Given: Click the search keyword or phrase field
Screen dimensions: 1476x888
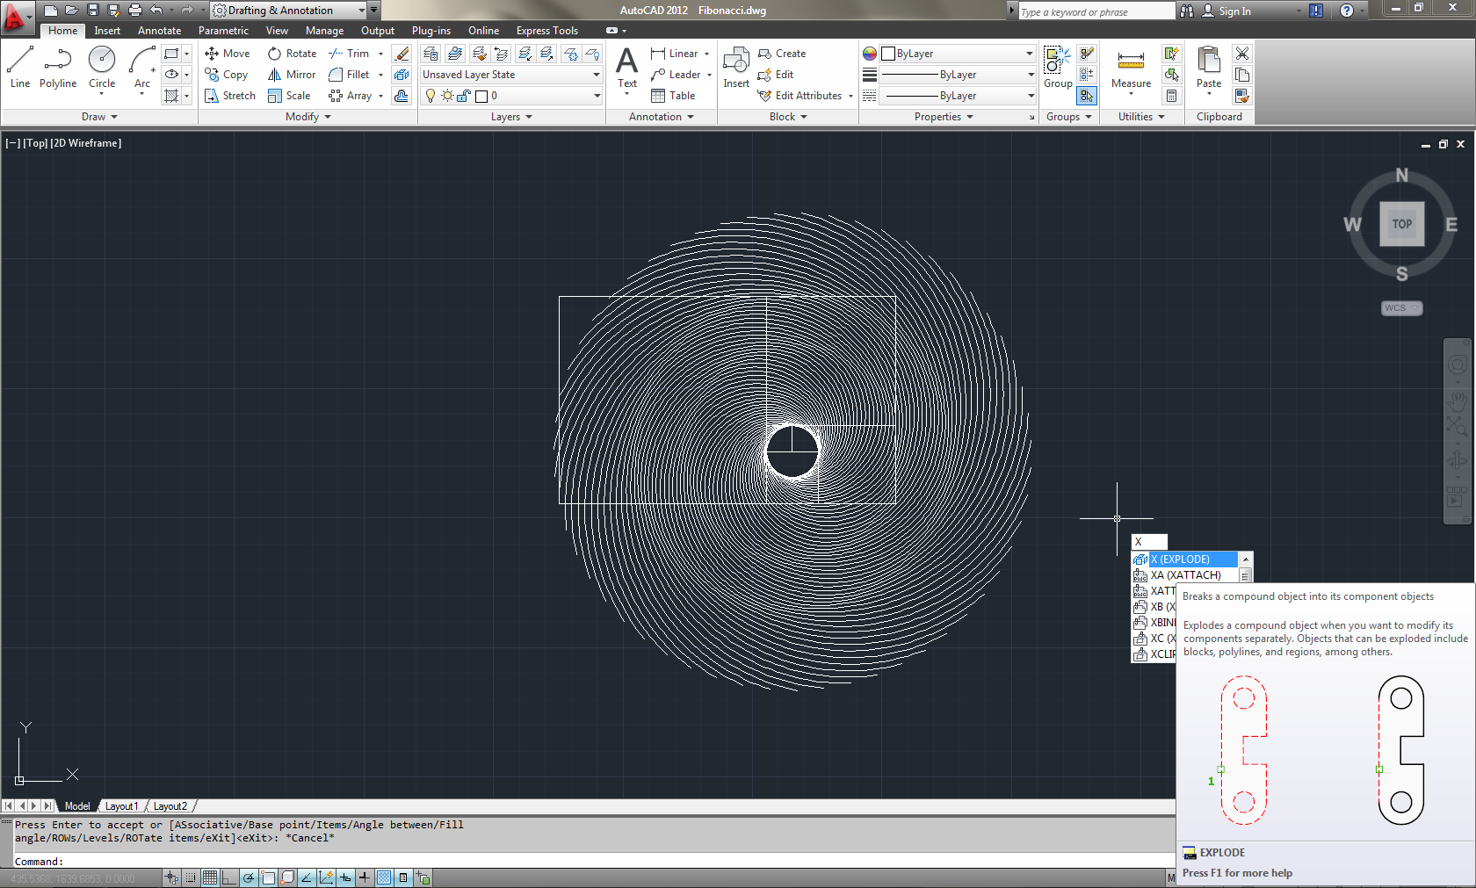Looking at the screenshot, I should tap(1096, 11).
